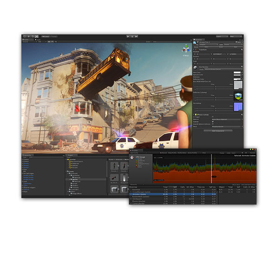Select the Hierarchy panel tab
Viewport: 279px width, 279px height.
click(x=27, y=155)
